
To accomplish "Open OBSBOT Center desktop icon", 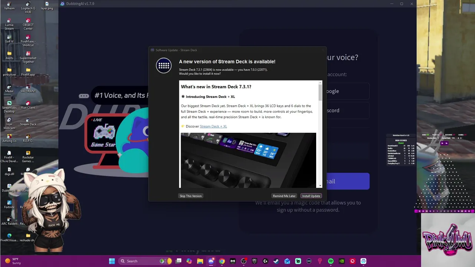I will click(28, 24).
